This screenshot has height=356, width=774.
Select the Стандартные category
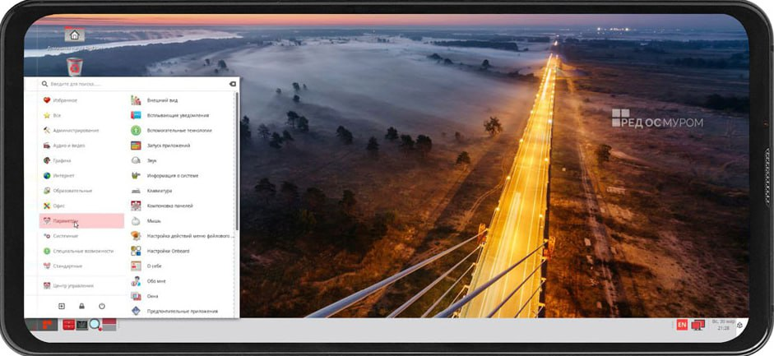tap(81, 266)
